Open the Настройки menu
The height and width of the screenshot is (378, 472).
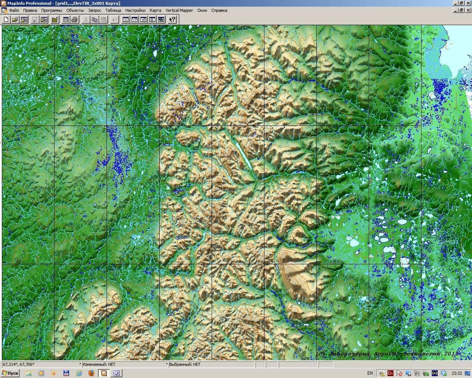click(135, 10)
